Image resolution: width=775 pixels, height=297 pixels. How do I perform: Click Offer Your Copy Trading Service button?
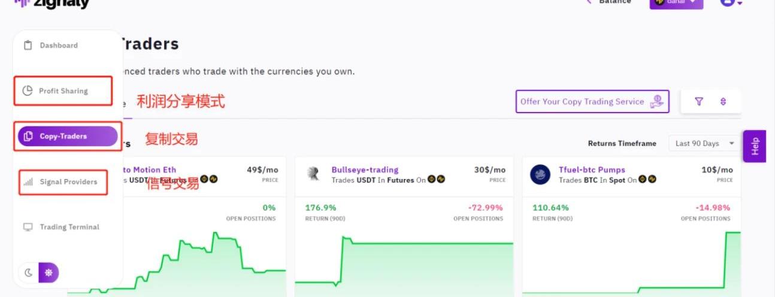point(592,102)
